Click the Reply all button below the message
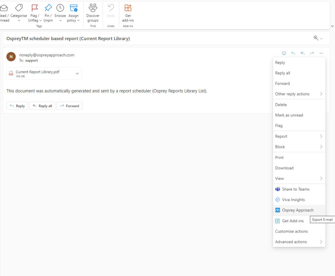Screen dimensions: 335x276 tap(42, 106)
